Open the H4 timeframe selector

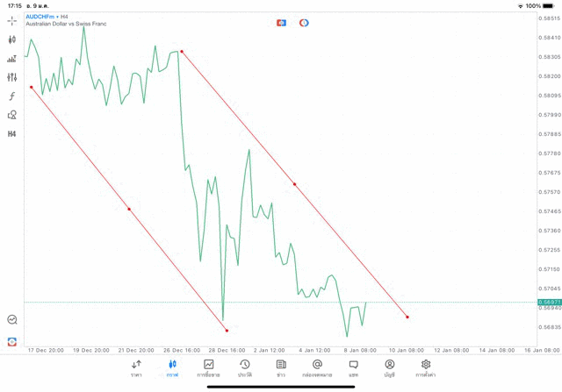click(12, 134)
